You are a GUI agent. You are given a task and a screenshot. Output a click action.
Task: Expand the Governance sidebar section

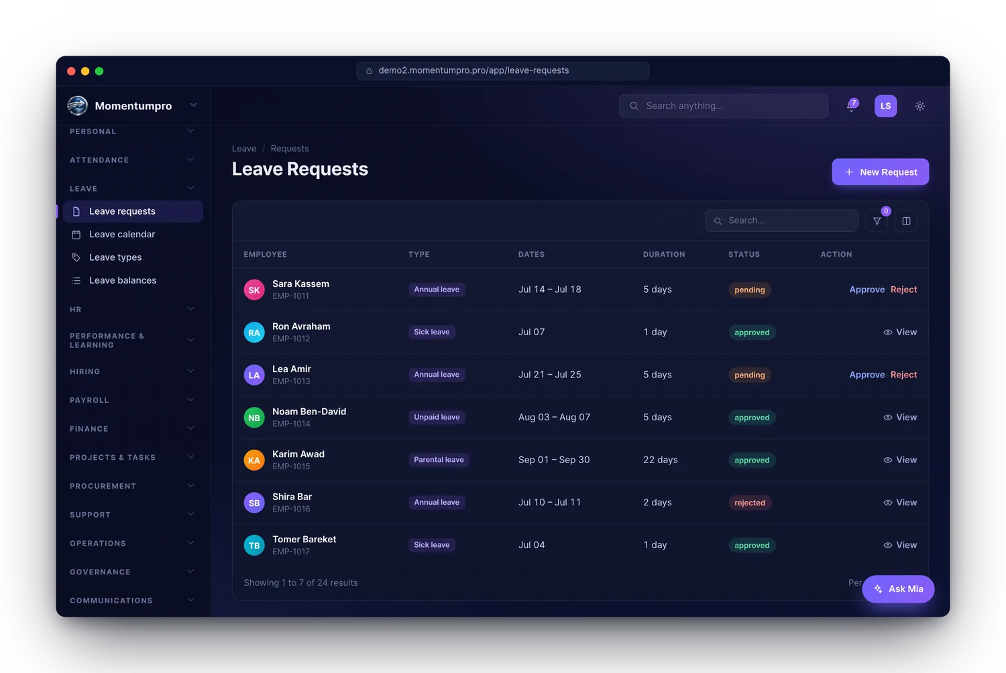[x=190, y=572]
